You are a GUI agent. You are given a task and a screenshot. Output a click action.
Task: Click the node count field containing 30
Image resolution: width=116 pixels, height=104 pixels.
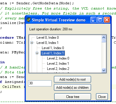(x=40, y=83)
